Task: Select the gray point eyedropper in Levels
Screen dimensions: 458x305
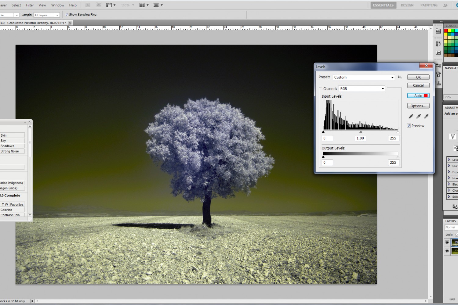Action: [x=419, y=116]
